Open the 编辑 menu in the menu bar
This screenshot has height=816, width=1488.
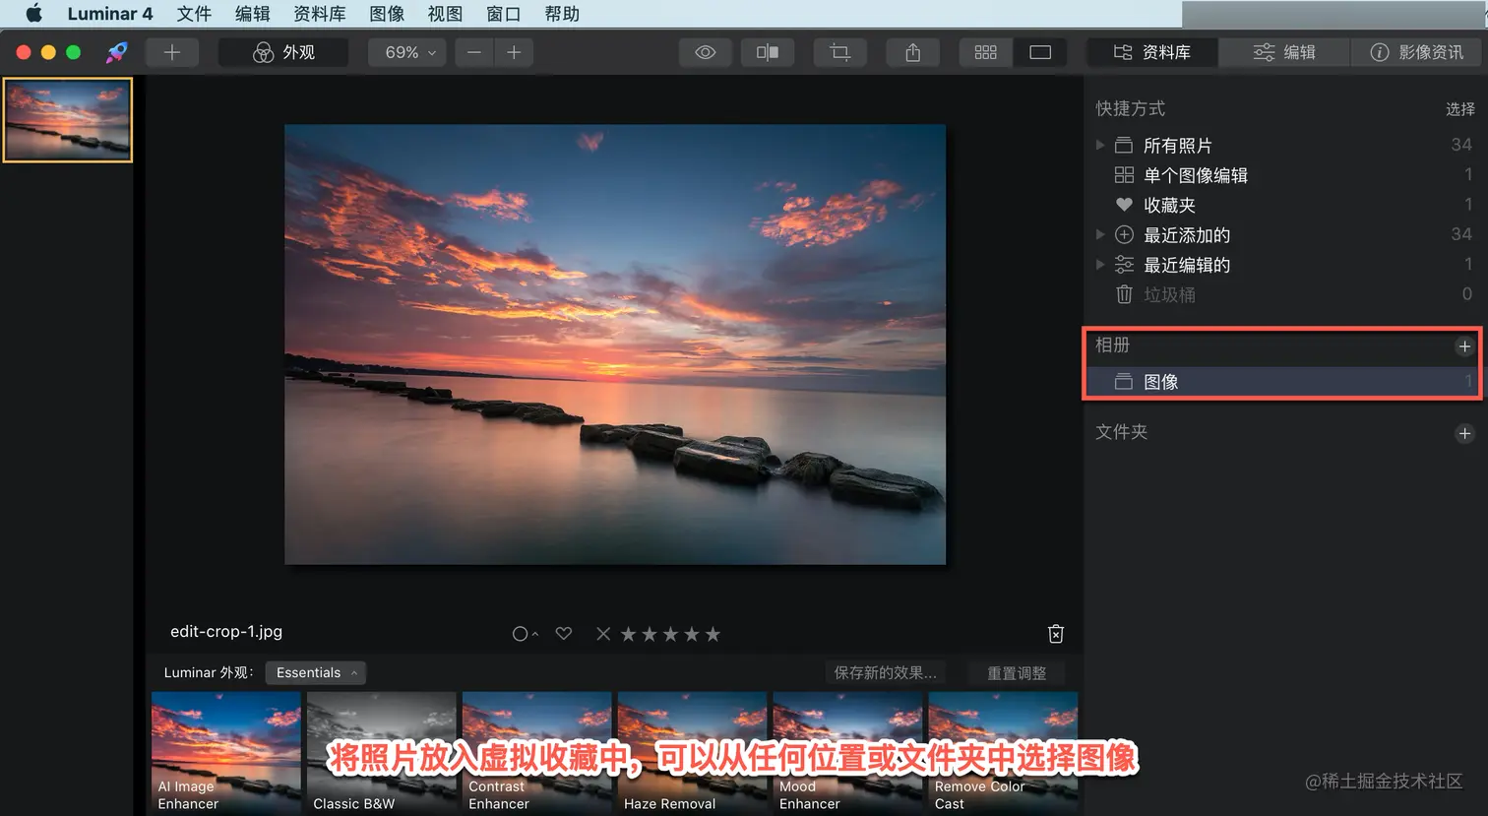[252, 14]
